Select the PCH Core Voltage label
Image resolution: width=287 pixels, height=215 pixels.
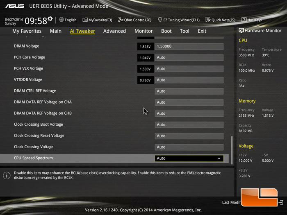pos(30,57)
